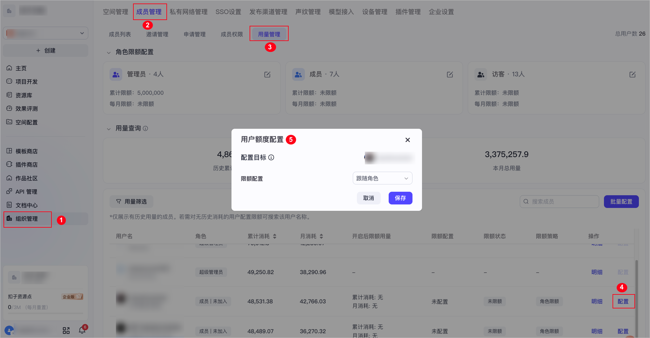This screenshot has width=650, height=338.
Task: Sort the table by 月消耗
Action: point(321,236)
